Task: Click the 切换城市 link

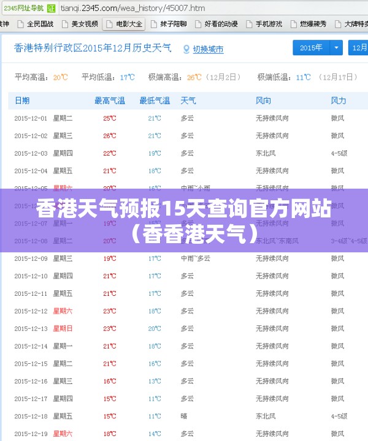Action: tap(208, 50)
